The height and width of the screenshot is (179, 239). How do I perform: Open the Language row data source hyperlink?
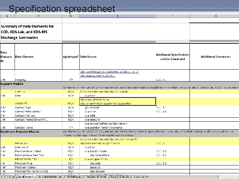point(109,74)
